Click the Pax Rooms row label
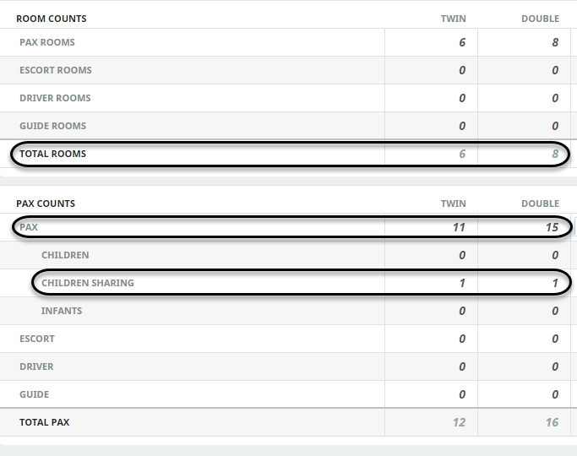 (x=47, y=42)
